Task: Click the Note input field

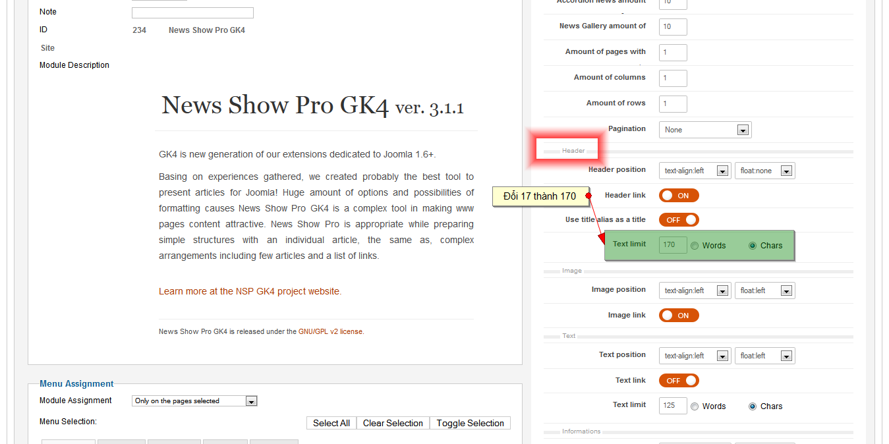Action: (x=192, y=13)
